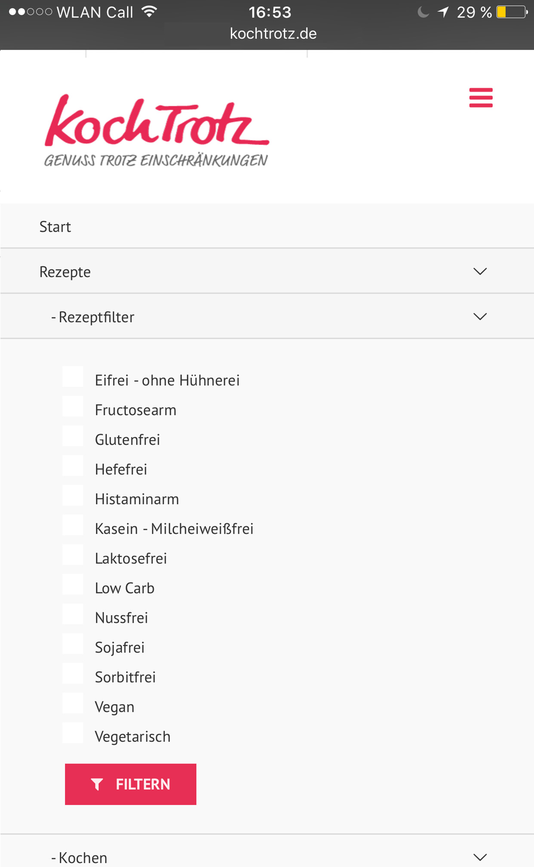Click the Low Carb label text
The height and width of the screenshot is (867, 534).
tap(125, 588)
